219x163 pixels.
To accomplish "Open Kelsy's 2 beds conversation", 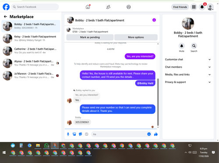I will point(31,38).
